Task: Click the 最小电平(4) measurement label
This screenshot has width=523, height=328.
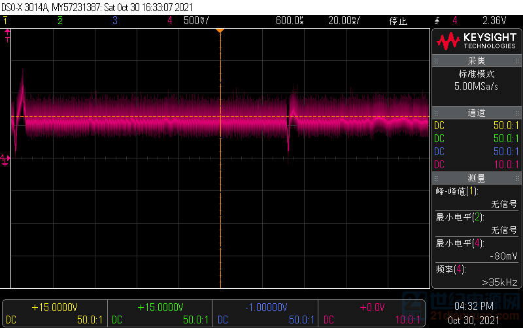Action: coord(460,243)
